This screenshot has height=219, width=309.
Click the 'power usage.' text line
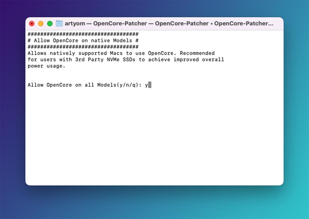tap(47, 66)
